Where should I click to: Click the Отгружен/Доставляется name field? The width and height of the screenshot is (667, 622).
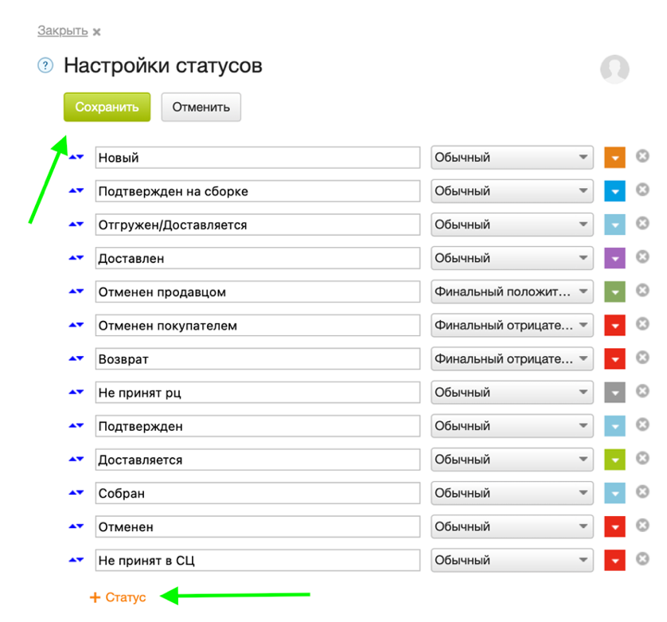pos(257,225)
